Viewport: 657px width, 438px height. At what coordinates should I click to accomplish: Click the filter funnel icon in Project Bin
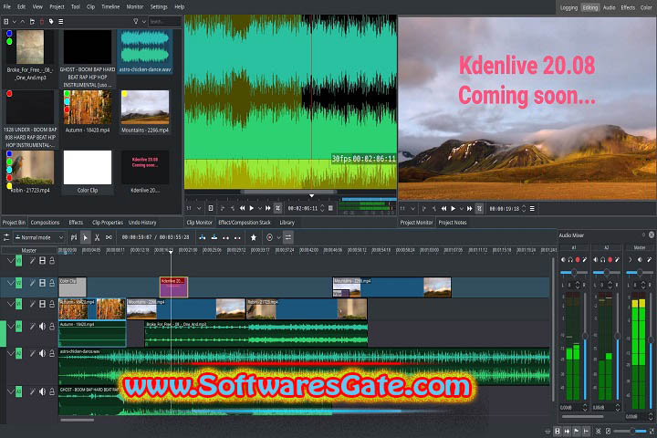tap(135, 21)
